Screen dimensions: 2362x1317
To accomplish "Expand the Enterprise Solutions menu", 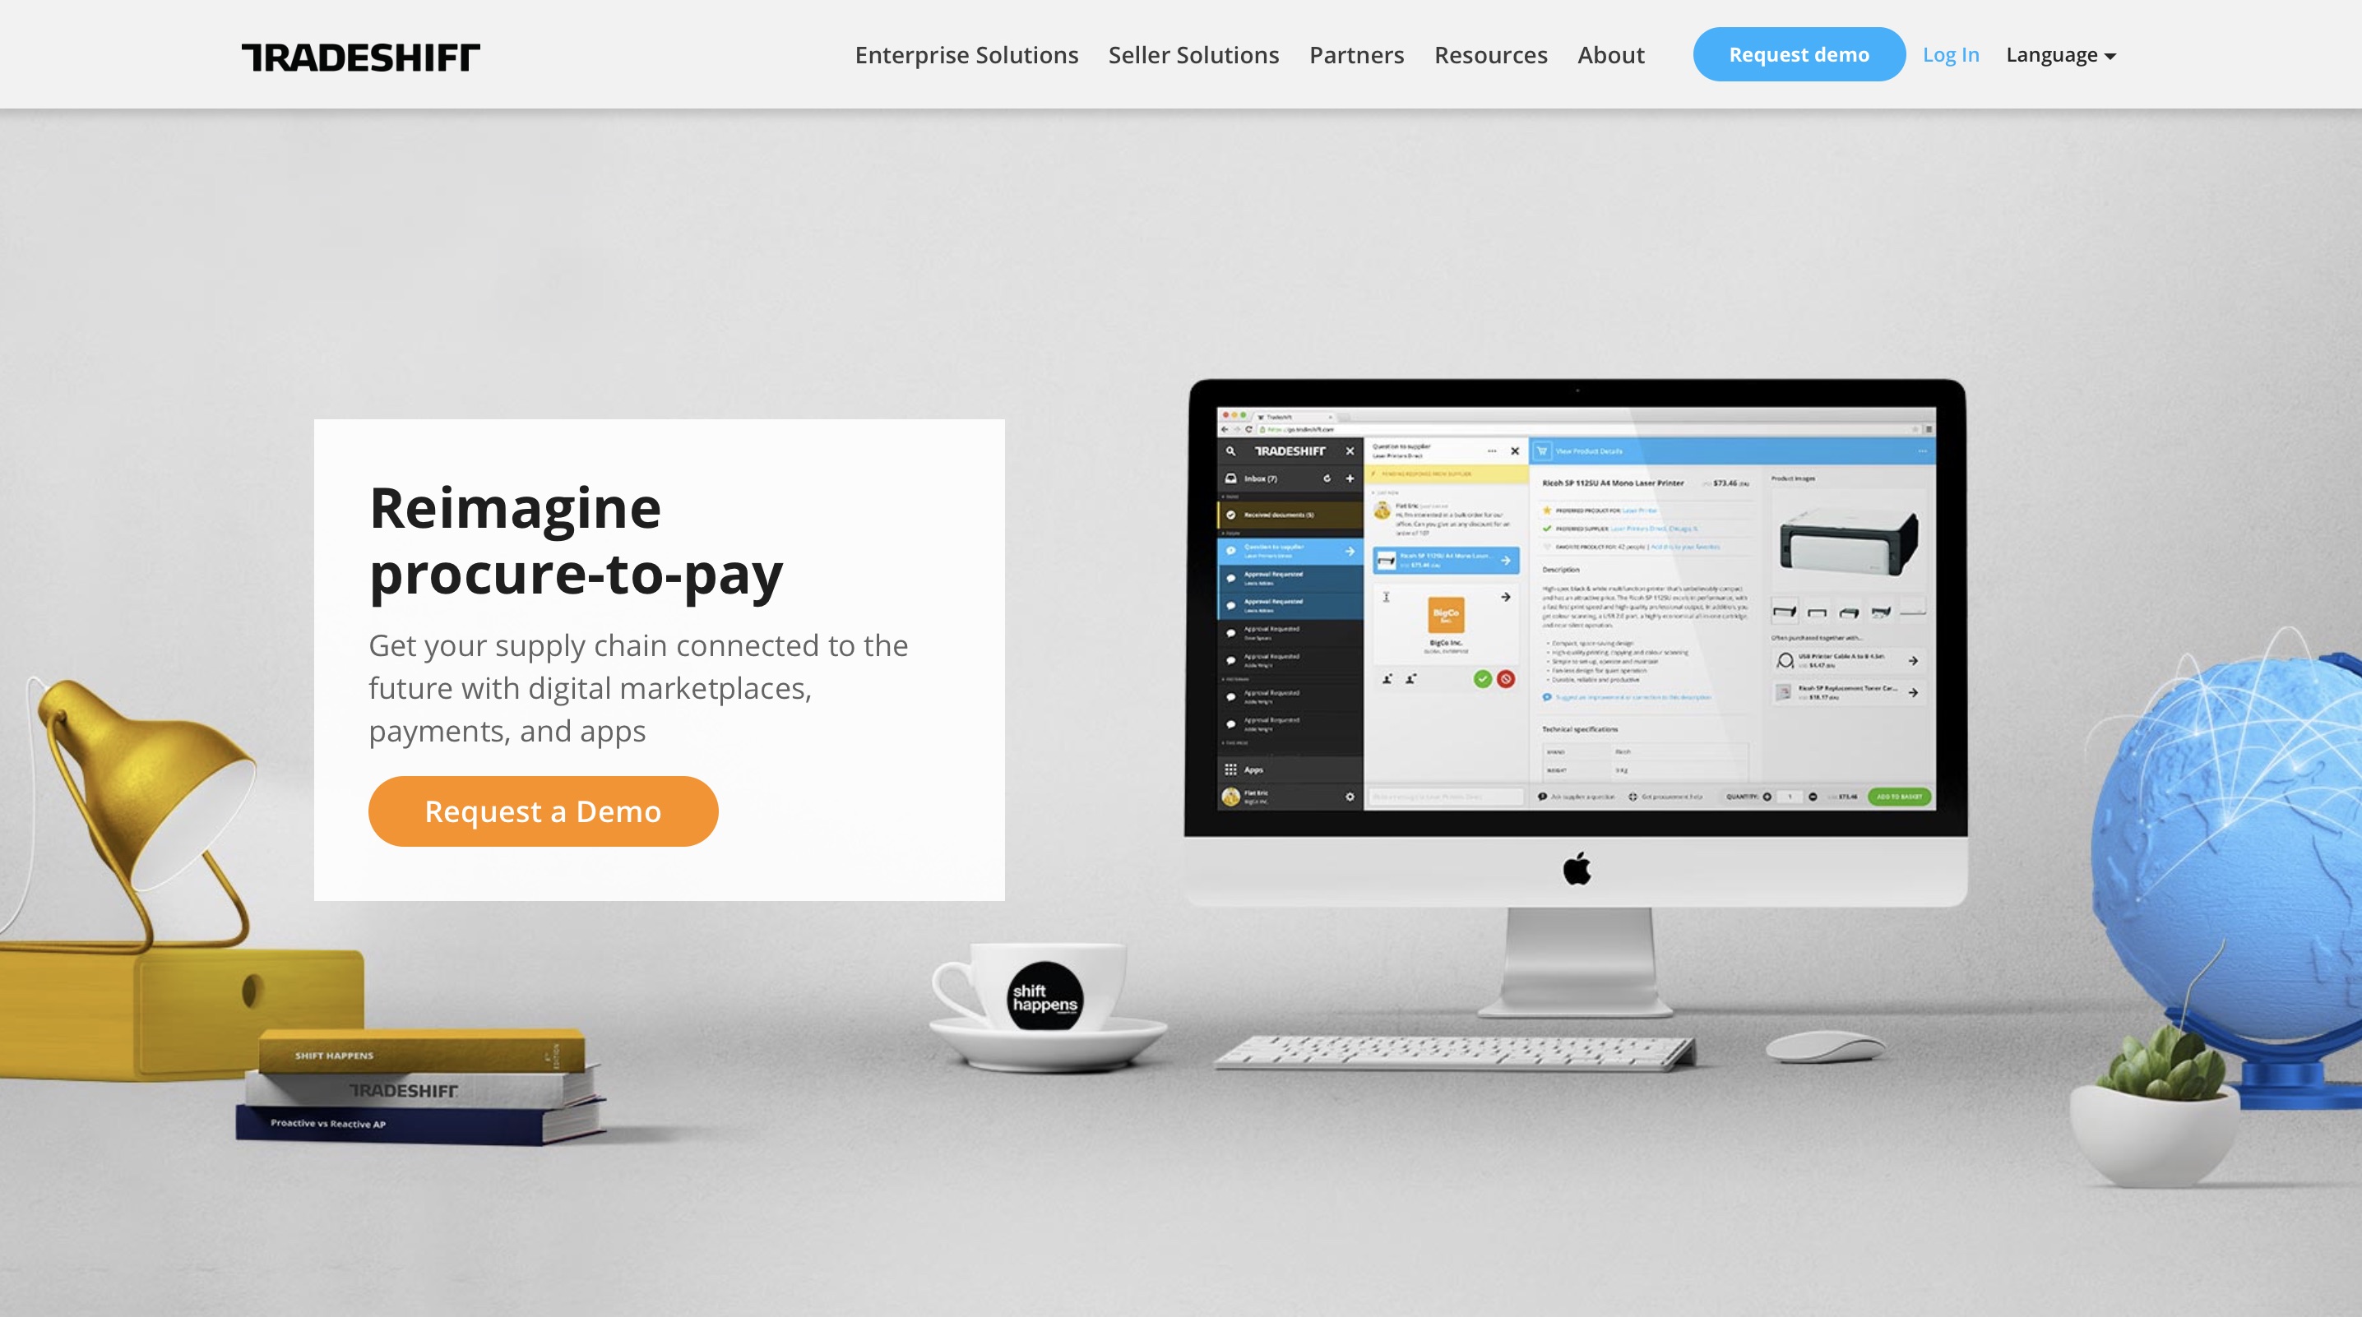I will pos(967,53).
